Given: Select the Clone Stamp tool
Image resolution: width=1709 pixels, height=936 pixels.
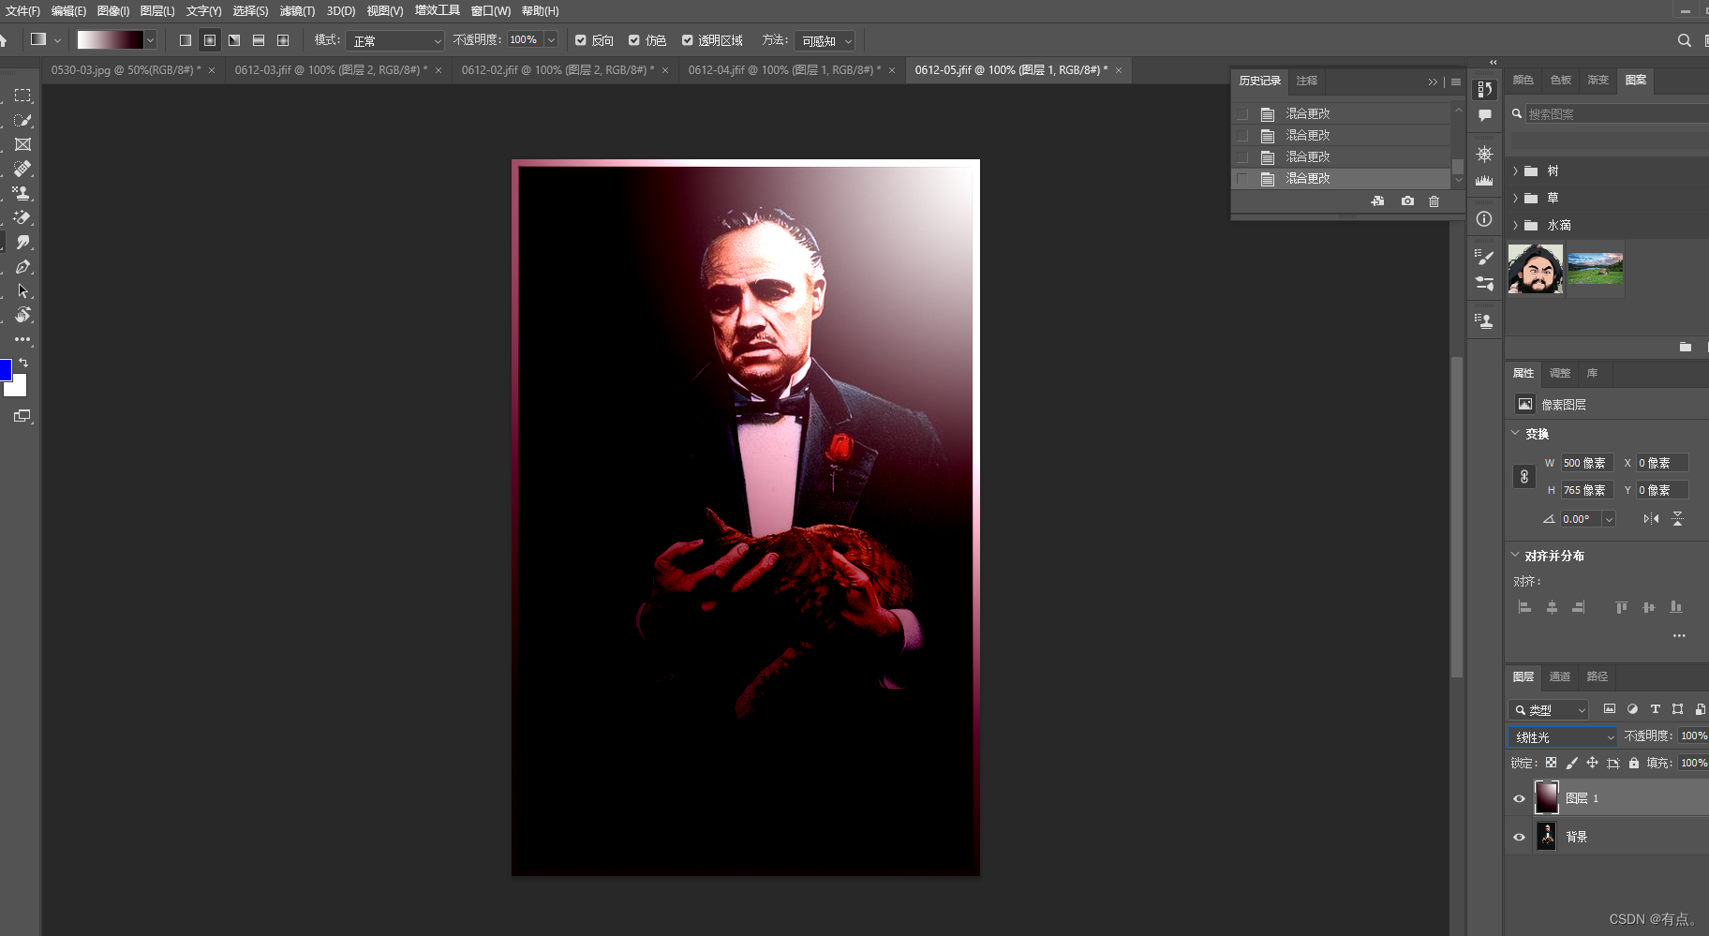Looking at the screenshot, I should tap(22, 193).
